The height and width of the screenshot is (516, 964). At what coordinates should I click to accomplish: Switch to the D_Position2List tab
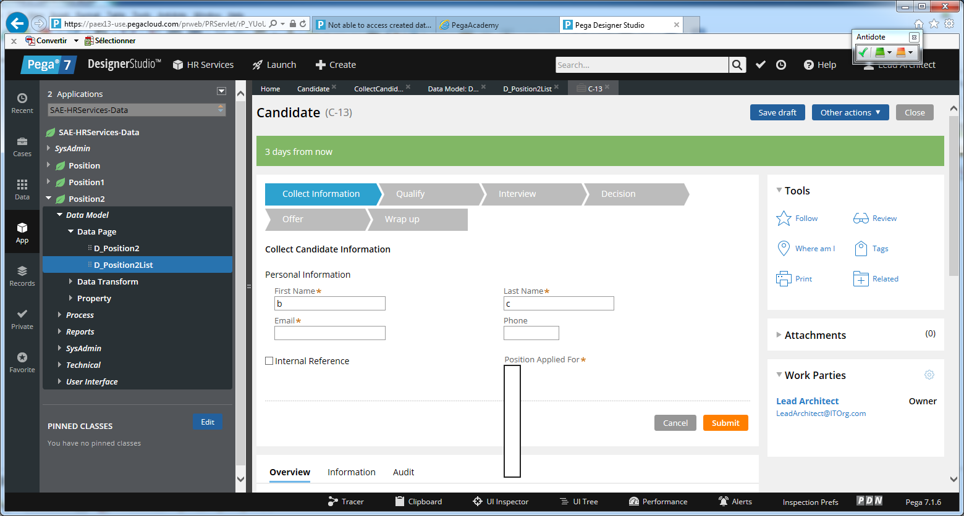[527, 89]
